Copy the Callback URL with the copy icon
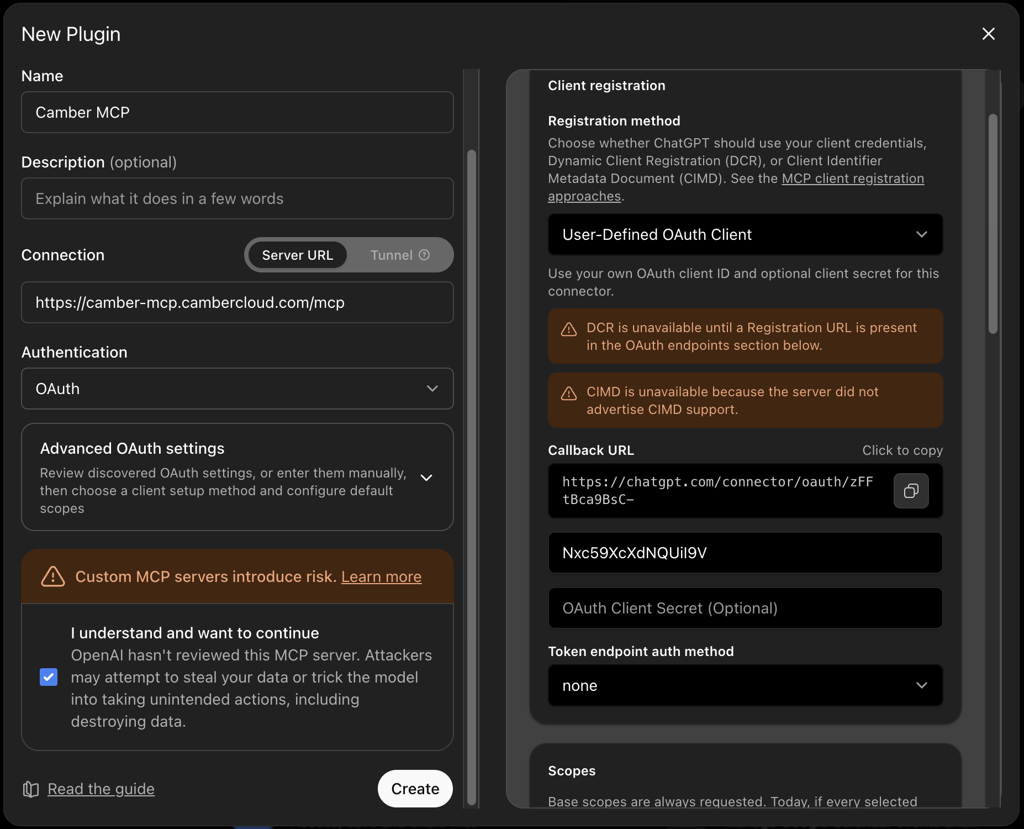This screenshot has height=829, width=1024. coord(911,490)
